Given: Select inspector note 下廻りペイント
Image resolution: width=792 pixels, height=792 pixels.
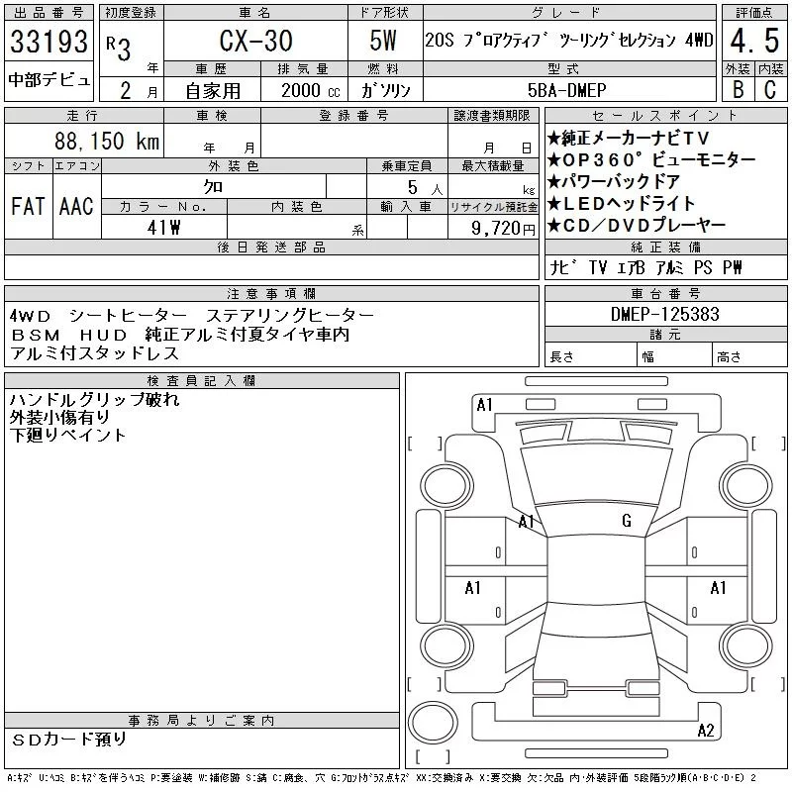Looking at the screenshot, I should click(x=67, y=435).
